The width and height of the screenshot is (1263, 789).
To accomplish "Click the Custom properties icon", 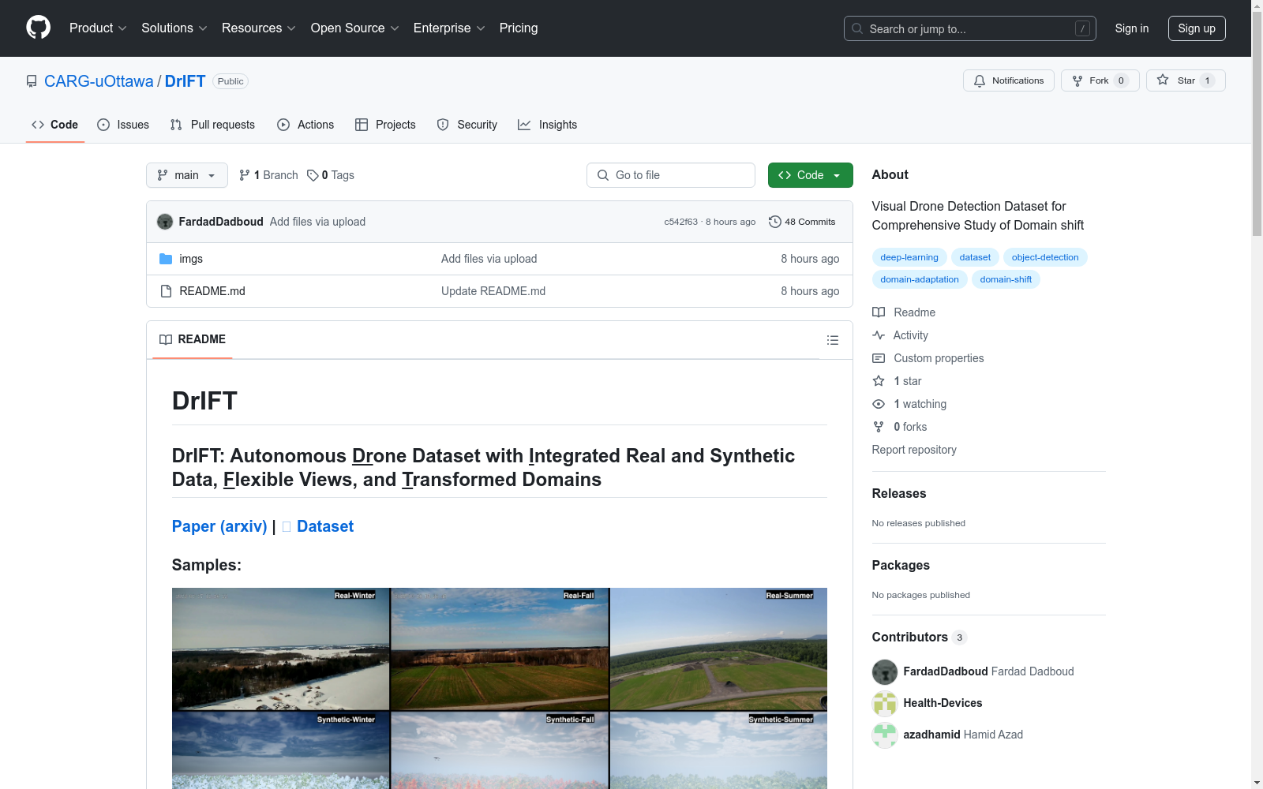I will coord(879,358).
